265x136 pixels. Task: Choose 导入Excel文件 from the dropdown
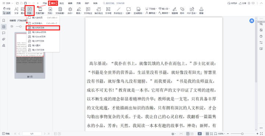(43, 36)
